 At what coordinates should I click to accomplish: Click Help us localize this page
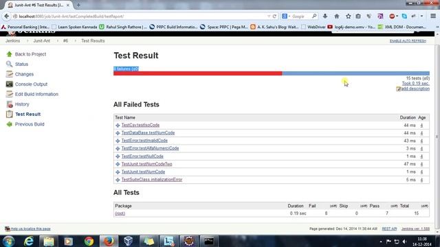tap(30, 228)
